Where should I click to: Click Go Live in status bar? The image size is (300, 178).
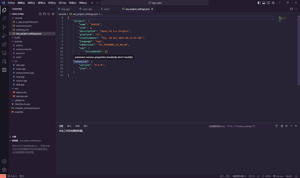tap(278, 176)
